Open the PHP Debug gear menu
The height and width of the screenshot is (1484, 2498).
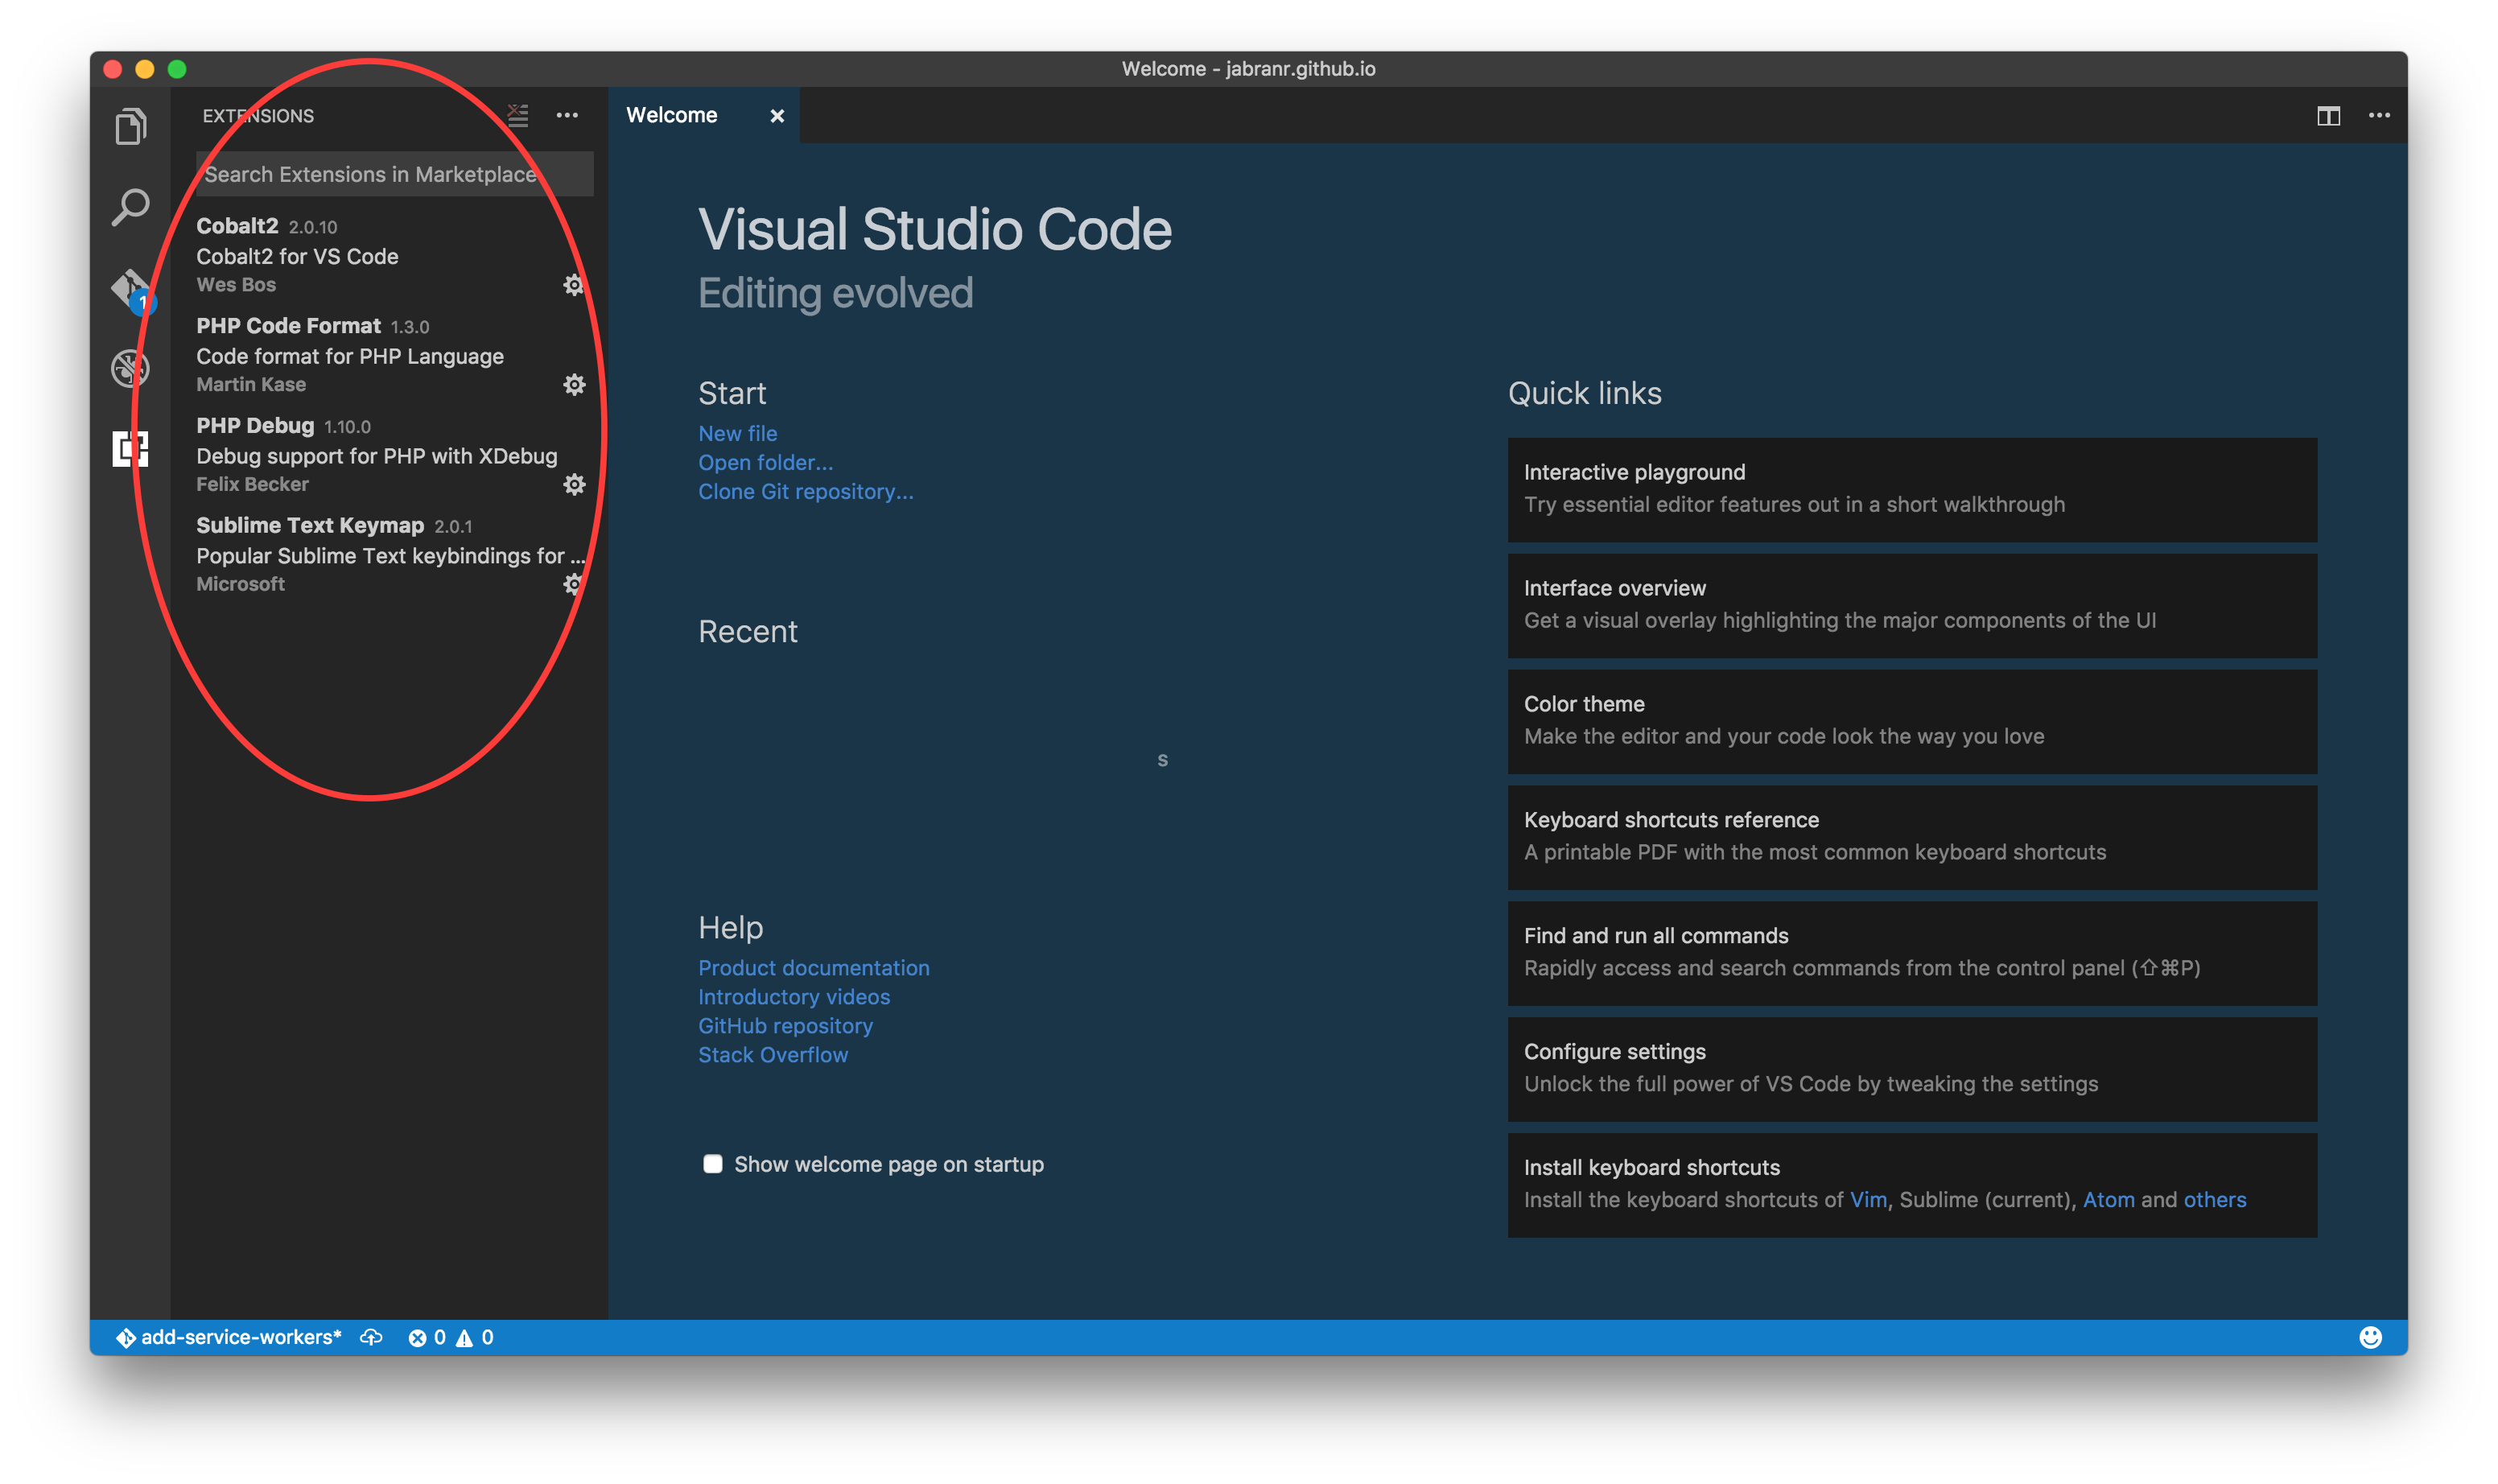(574, 485)
